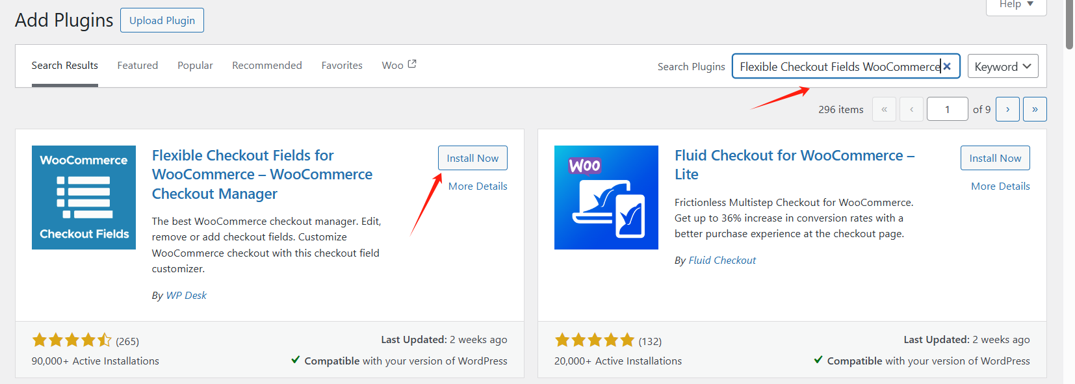The height and width of the screenshot is (384, 1075).
Task: Open the Favorites tab
Action: pyautogui.click(x=342, y=65)
